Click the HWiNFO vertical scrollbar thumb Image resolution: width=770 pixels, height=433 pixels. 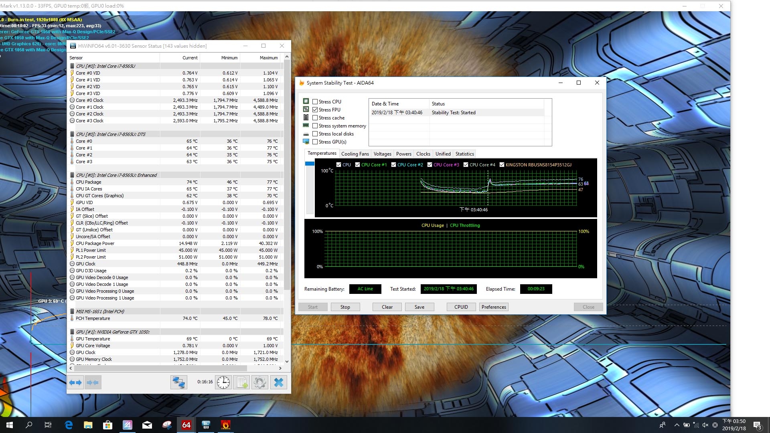287,176
